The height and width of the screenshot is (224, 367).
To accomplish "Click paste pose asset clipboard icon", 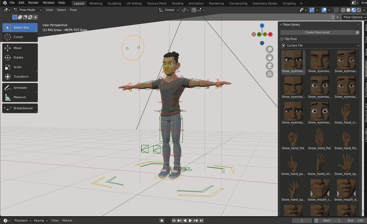I will click(357, 32).
